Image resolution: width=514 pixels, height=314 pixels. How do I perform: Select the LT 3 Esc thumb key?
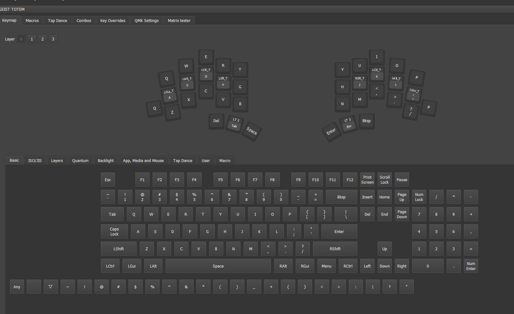pyautogui.click(x=348, y=124)
